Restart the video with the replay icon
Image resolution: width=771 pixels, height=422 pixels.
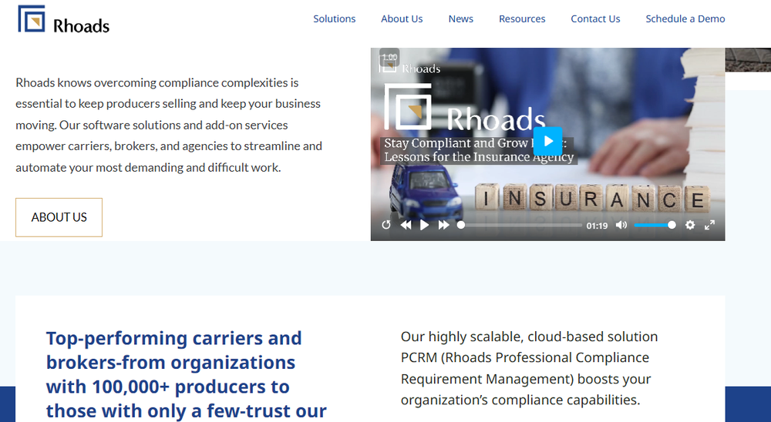[386, 225]
